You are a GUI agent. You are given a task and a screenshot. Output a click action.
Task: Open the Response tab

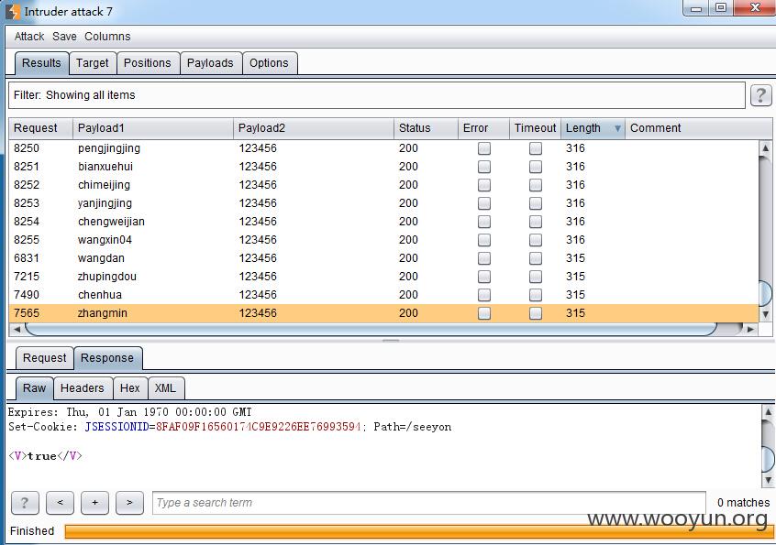107,358
